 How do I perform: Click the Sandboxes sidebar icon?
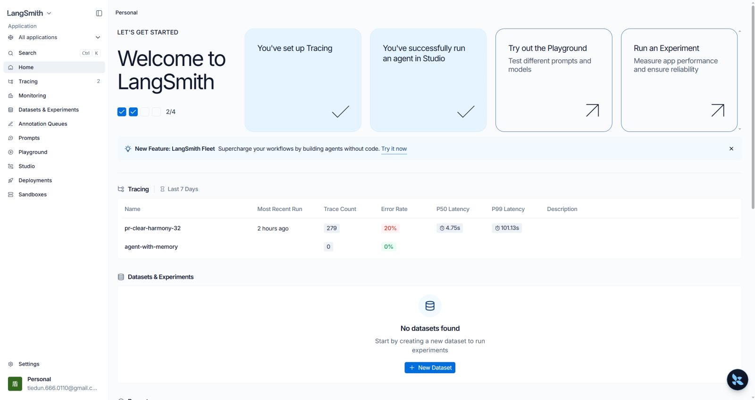(10, 195)
